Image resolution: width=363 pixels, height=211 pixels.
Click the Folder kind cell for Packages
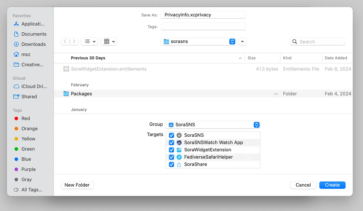[x=290, y=94]
